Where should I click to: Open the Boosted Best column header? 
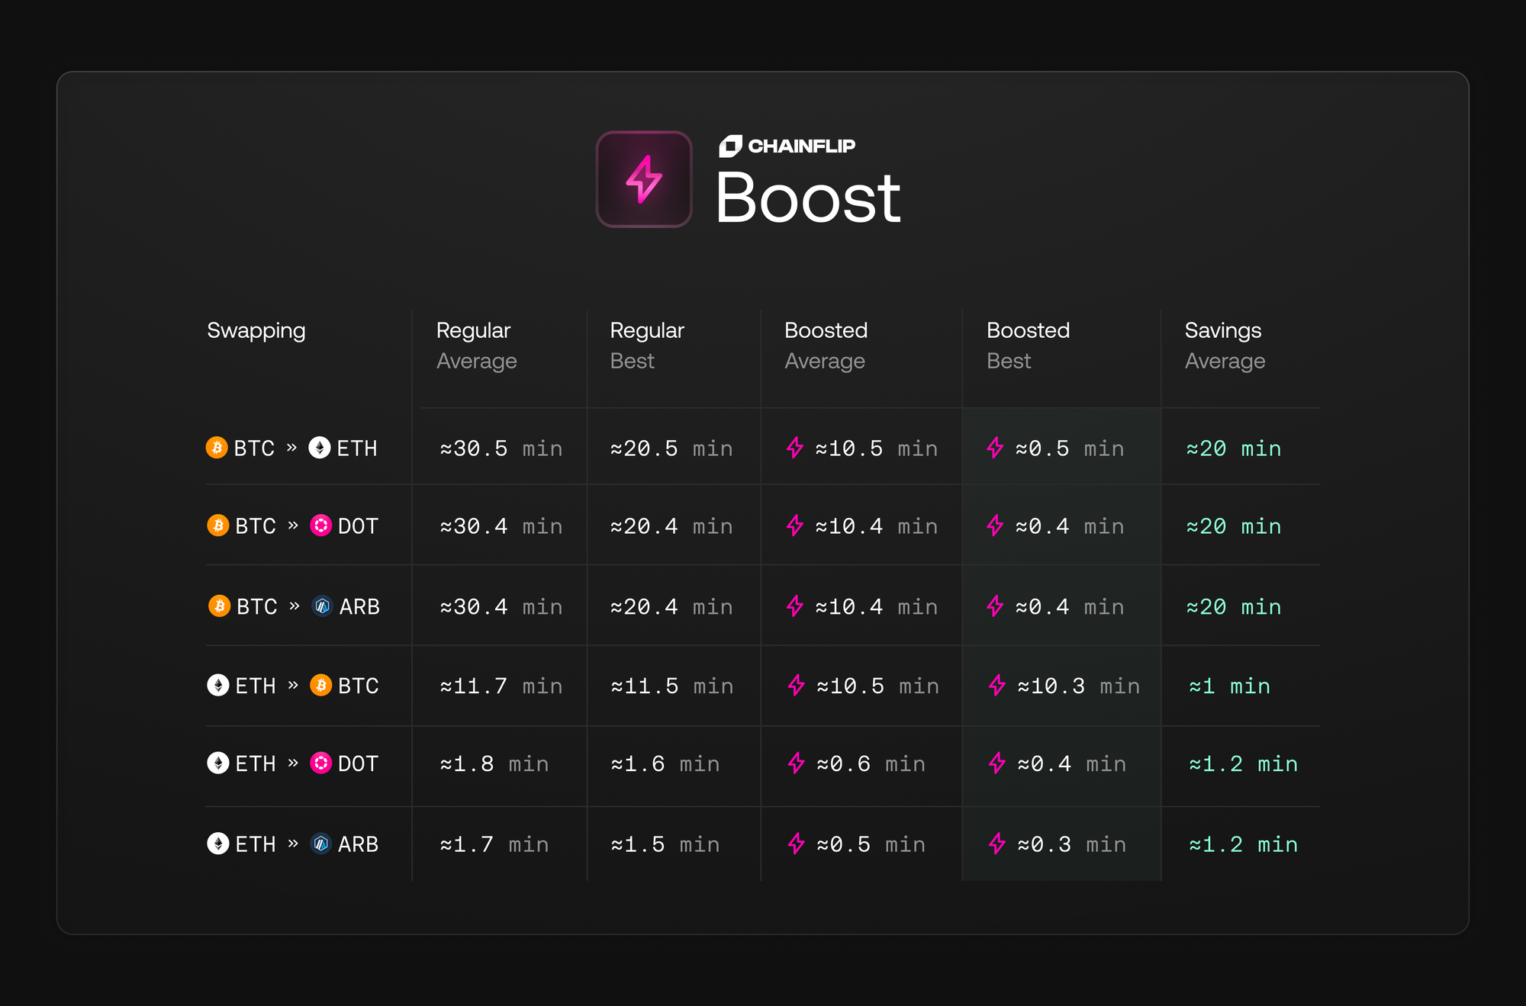(x=1028, y=346)
